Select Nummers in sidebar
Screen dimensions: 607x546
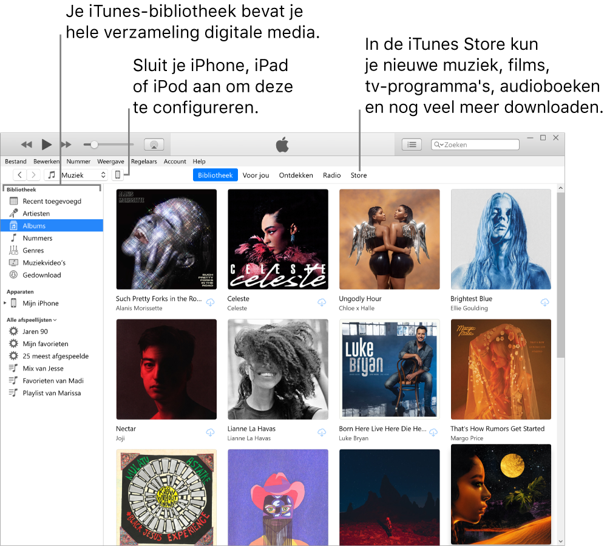[x=52, y=238]
